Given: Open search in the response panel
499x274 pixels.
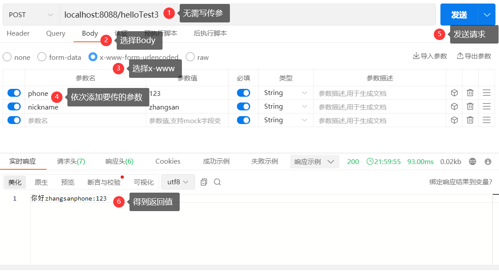Looking at the screenshot, I should pos(218,182).
